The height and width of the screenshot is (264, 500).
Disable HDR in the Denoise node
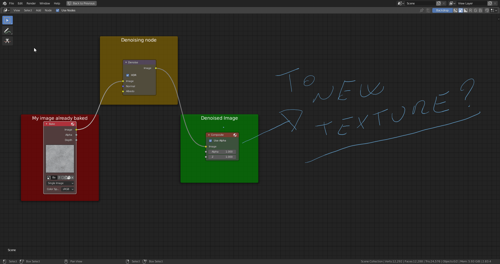[x=128, y=75]
